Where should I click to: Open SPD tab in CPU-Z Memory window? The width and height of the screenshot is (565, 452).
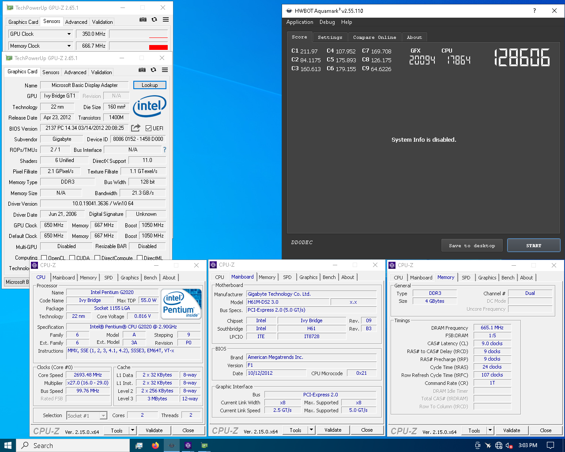pos(466,278)
